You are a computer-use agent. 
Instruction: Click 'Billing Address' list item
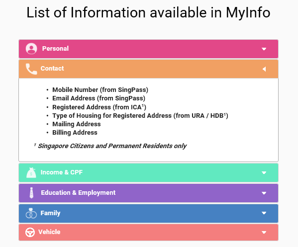tap(75, 132)
